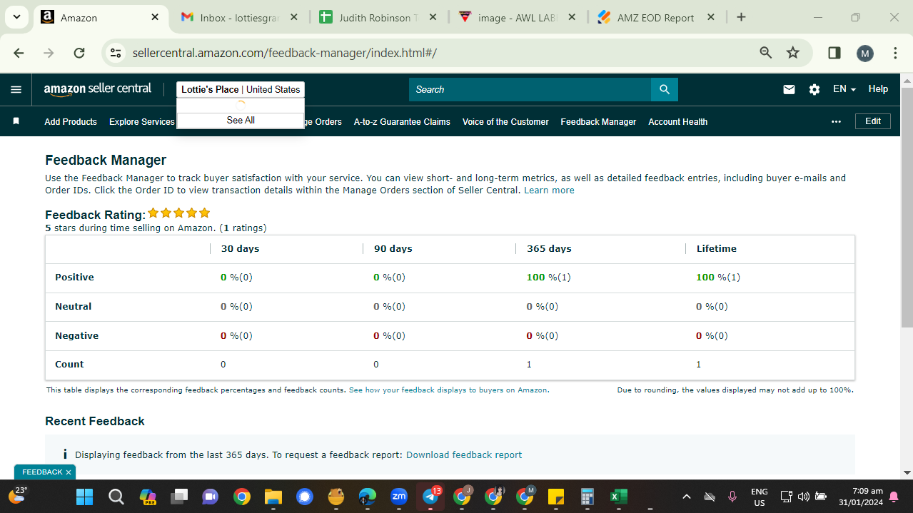The image size is (913, 513).
Task: Open Explore Services menu item
Action: 142,122
